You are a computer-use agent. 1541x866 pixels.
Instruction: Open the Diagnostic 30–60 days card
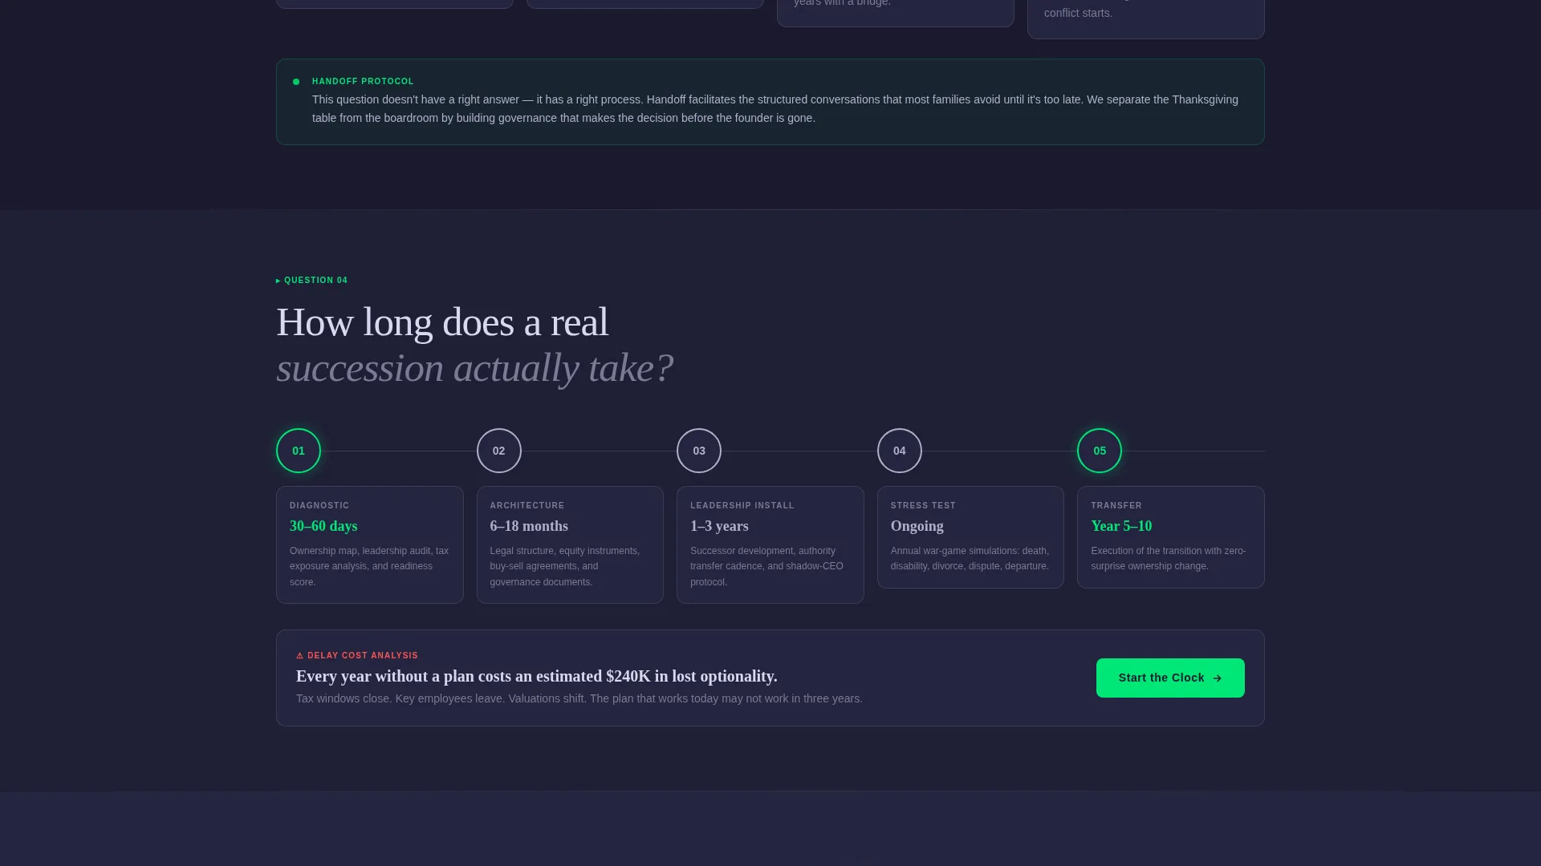pos(370,544)
